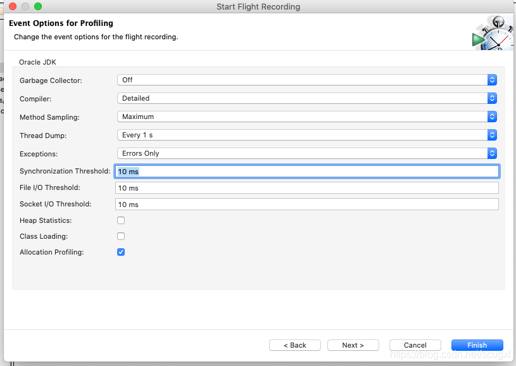Screen dimensions: 516x366
Task: Click the Start Flight Recording window title
Action: (x=258, y=7)
